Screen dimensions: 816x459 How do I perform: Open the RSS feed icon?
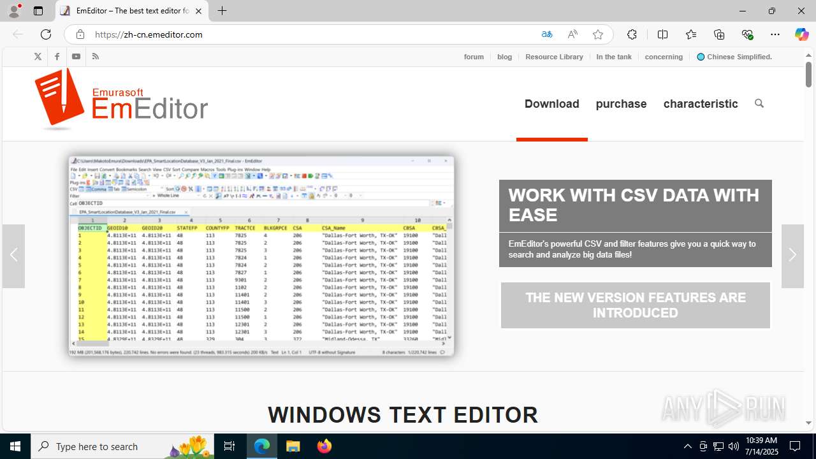pos(95,57)
